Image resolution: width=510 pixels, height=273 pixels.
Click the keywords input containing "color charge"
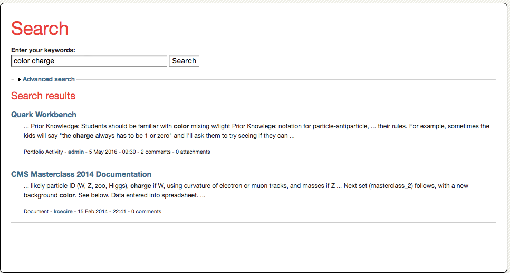89,61
